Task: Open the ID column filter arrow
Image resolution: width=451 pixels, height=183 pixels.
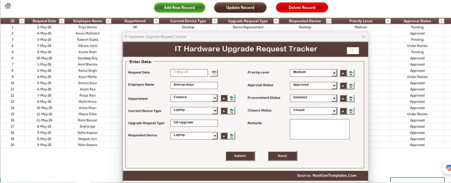Action: click(x=22, y=21)
